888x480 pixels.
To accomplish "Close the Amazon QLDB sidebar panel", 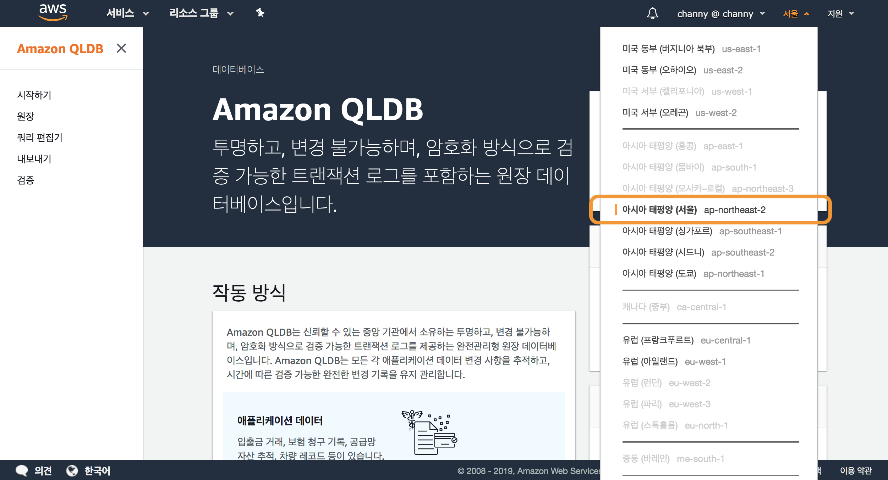I will click(121, 48).
